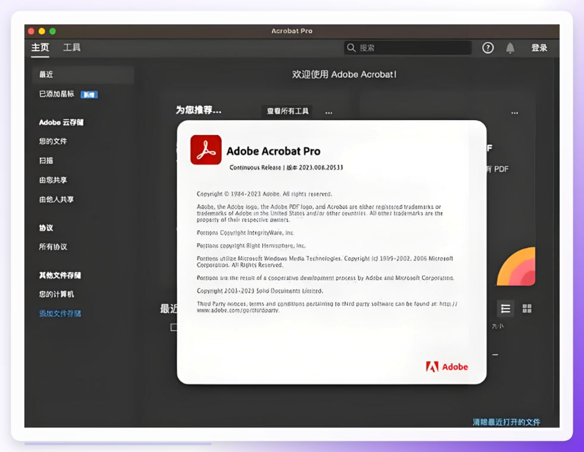Maximize the window with the green button
Screen dimensions: 584x452
point(52,32)
